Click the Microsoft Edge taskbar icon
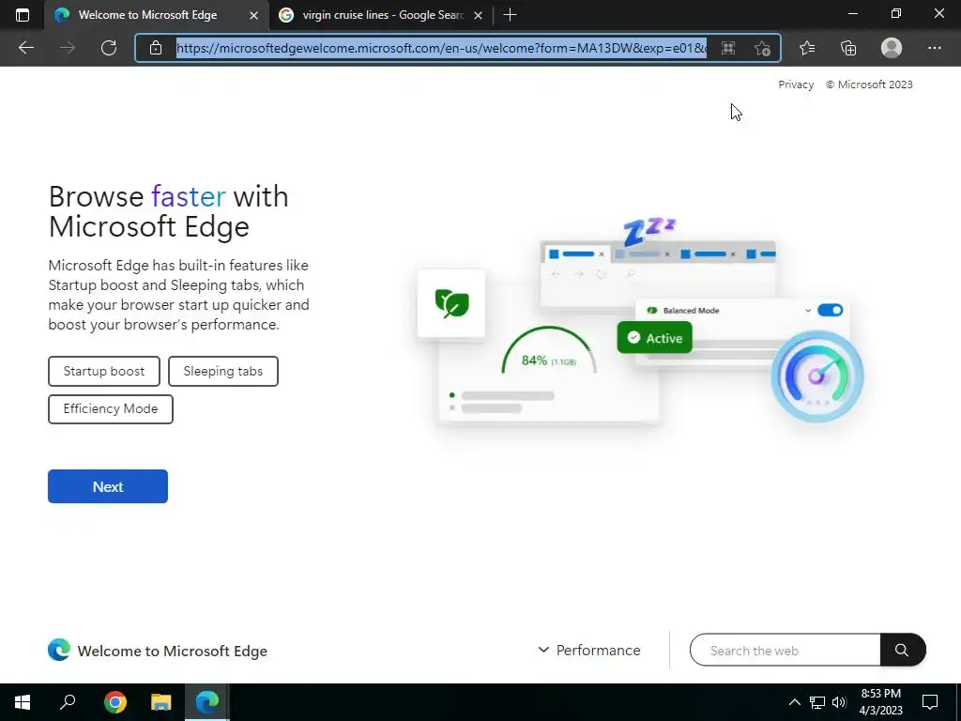Image resolution: width=961 pixels, height=721 pixels. pyautogui.click(x=207, y=702)
